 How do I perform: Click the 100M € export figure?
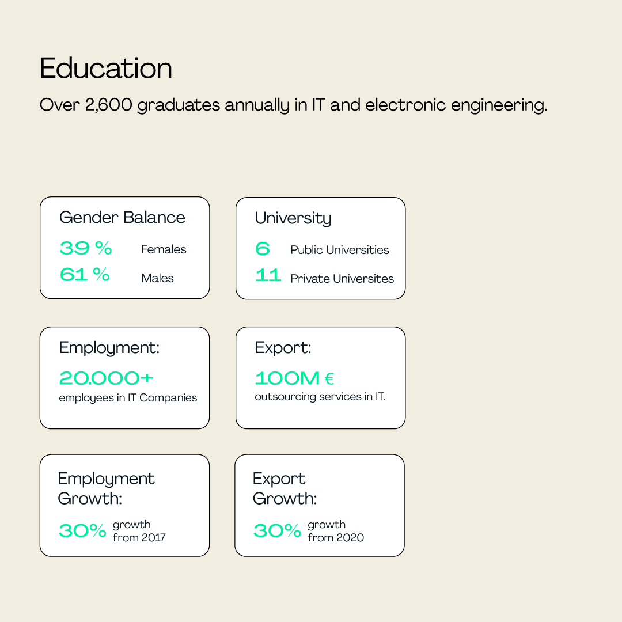pos(294,378)
